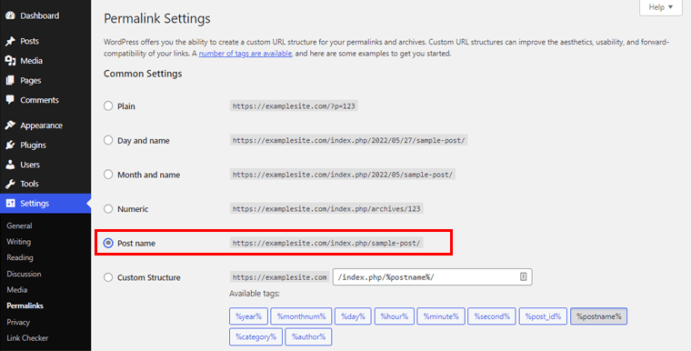Click into the Custom Structure text field

click(x=432, y=277)
